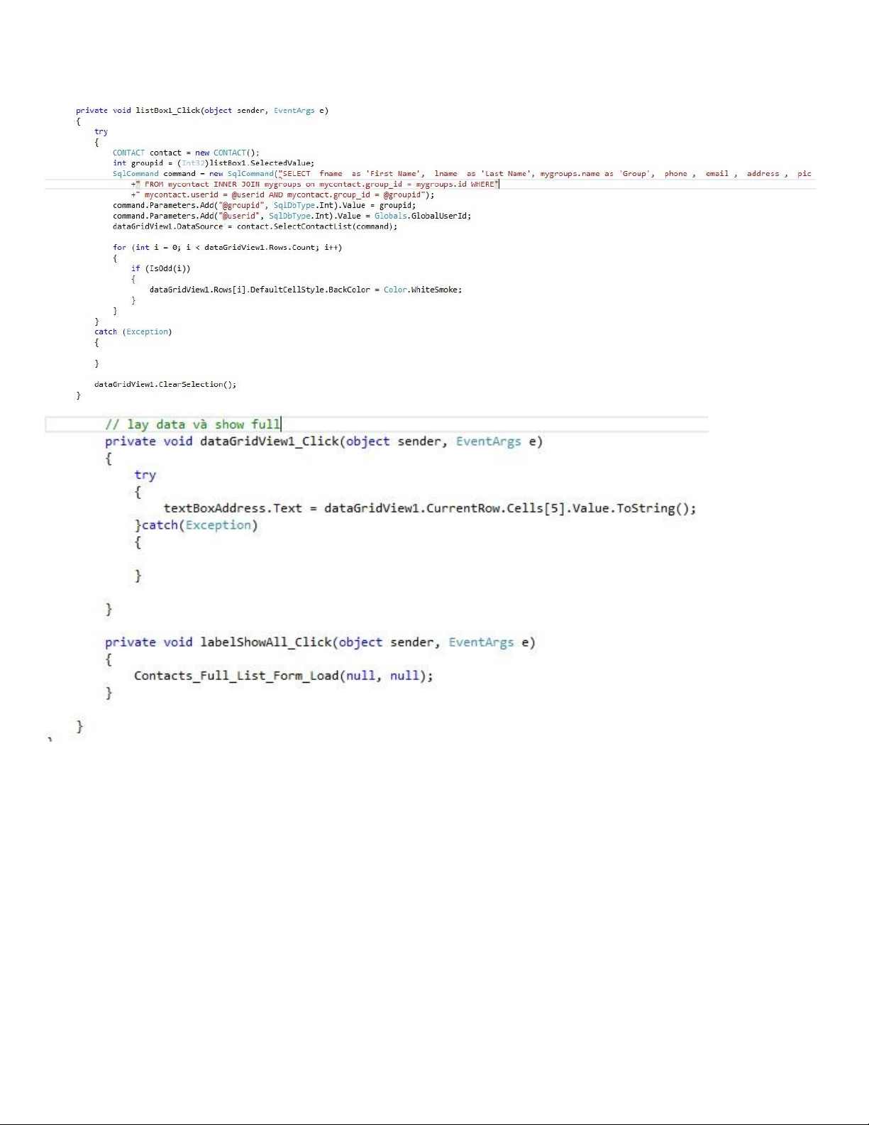The width and height of the screenshot is (869, 1125).
Task: Click the '}catch(Exception)' line in dataGridView1_Click
Action: [197, 525]
